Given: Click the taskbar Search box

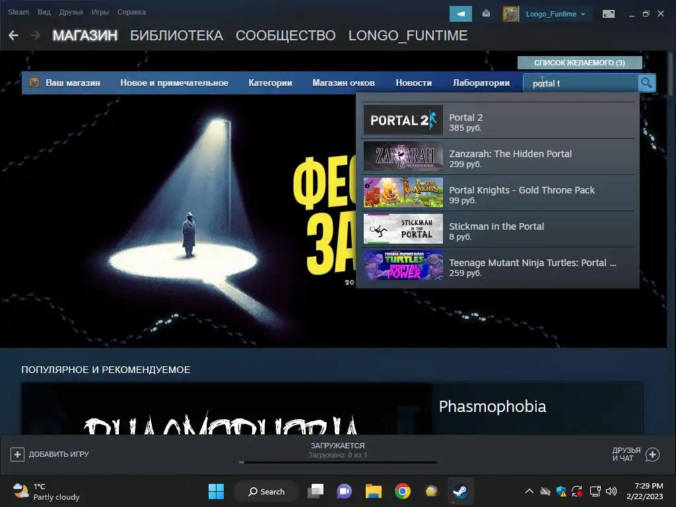Looking at the screenshot, I should pyautogui.click(x=266, y=491).
